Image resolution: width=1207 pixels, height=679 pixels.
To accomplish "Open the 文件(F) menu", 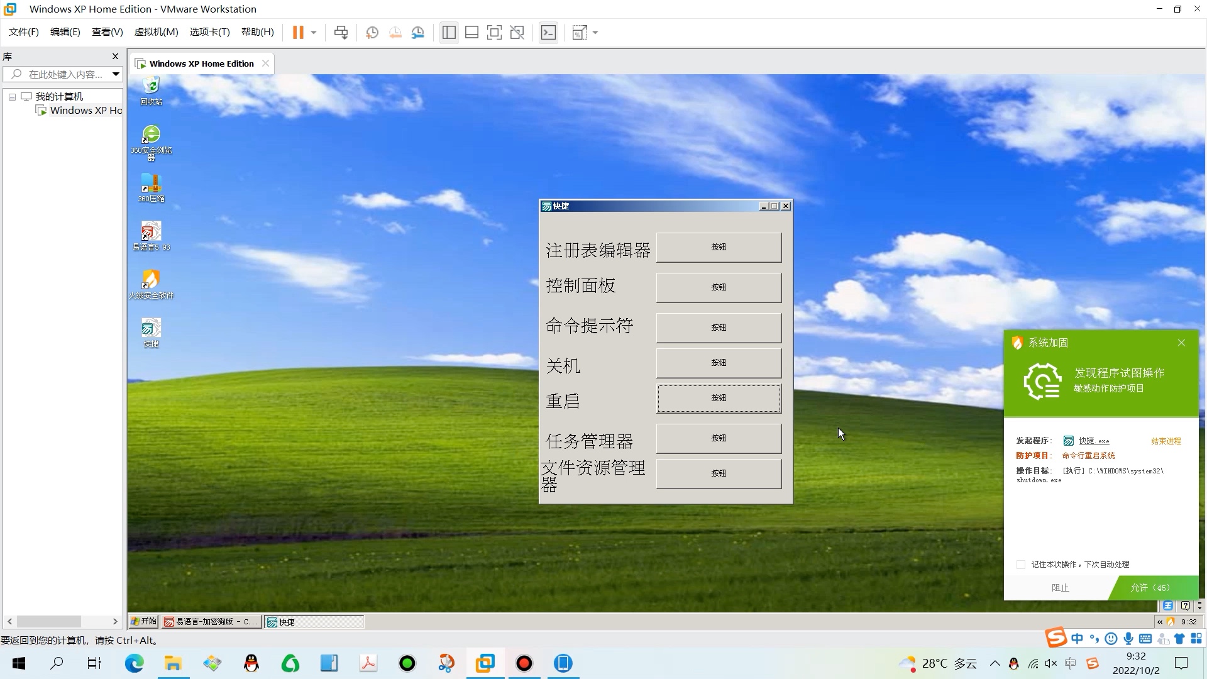I will (24, 32).
